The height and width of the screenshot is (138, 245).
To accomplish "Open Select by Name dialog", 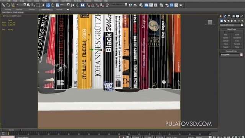I will 33,5.
